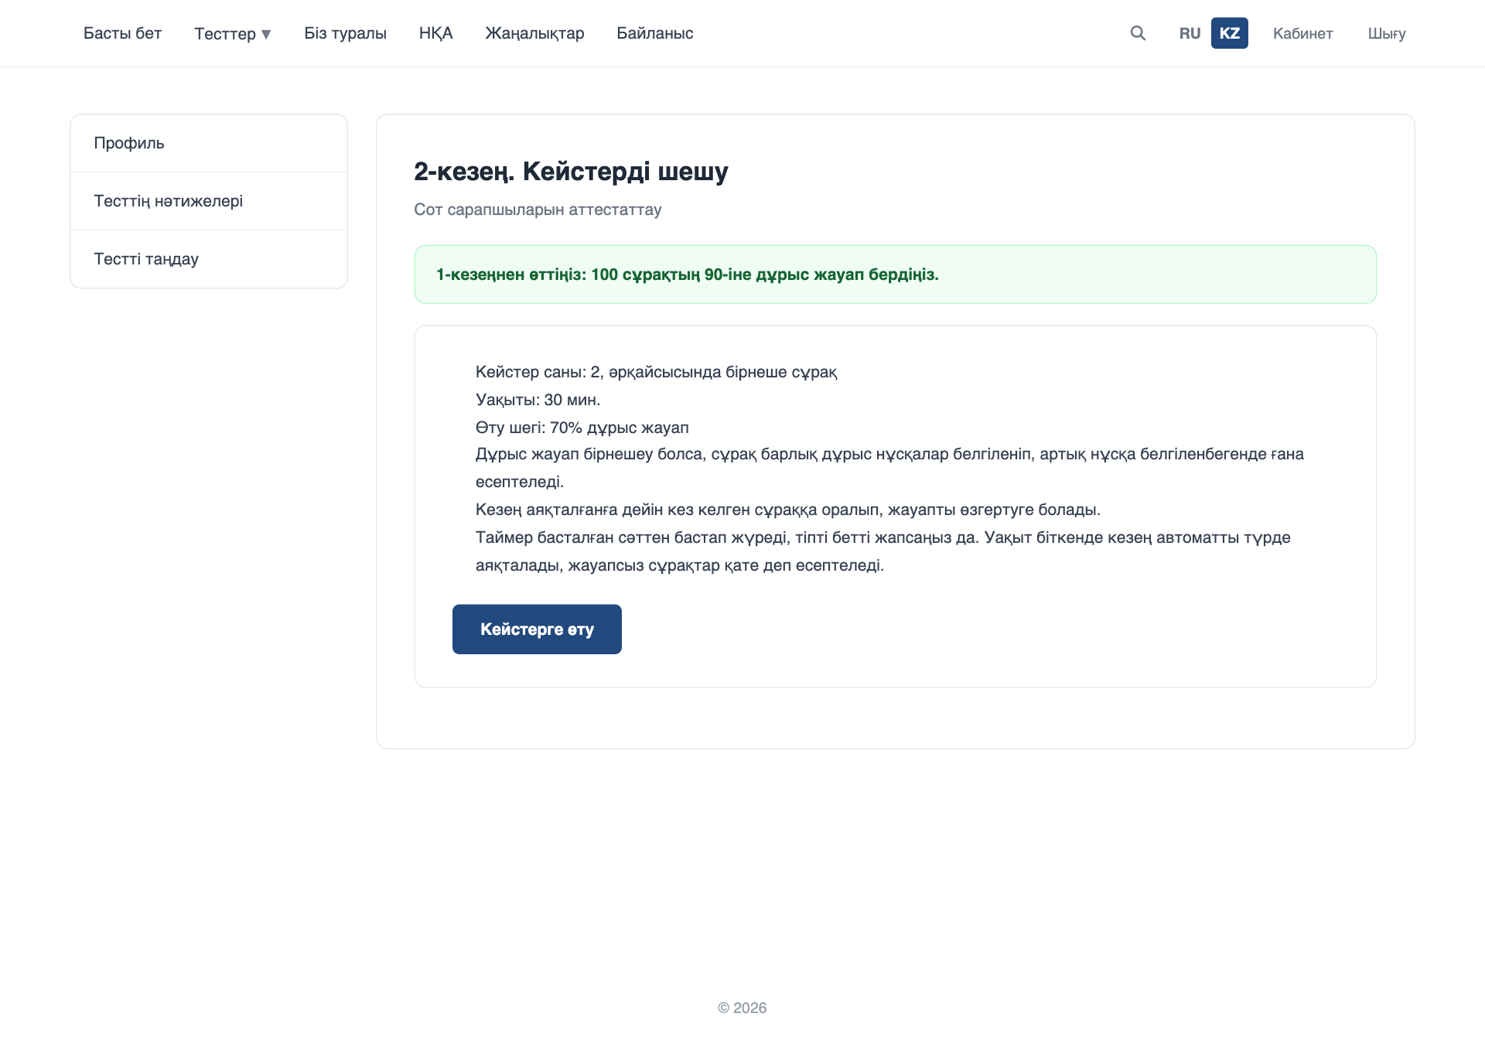Screen dimensions: 1485x1044
Task: Click the sentence starting Дұрыс жауап бірнешеу
Action: coord(889,468)
